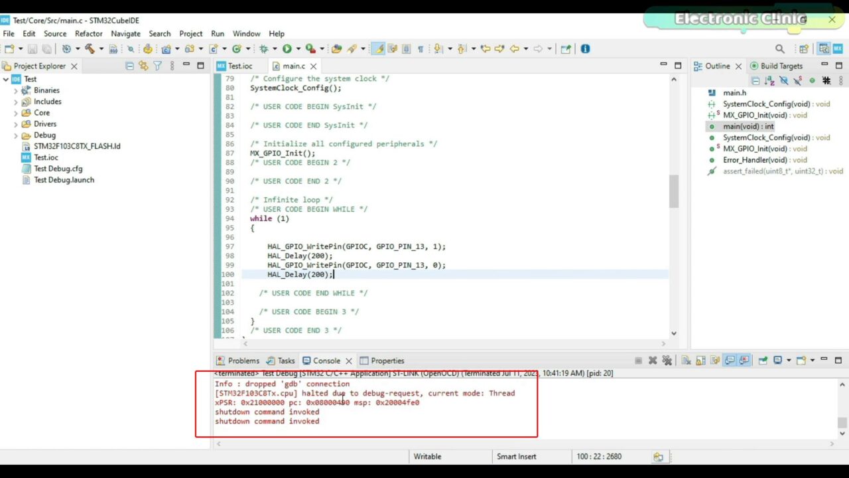
Task: Select main.h in Outline
Action: (734, 93)
